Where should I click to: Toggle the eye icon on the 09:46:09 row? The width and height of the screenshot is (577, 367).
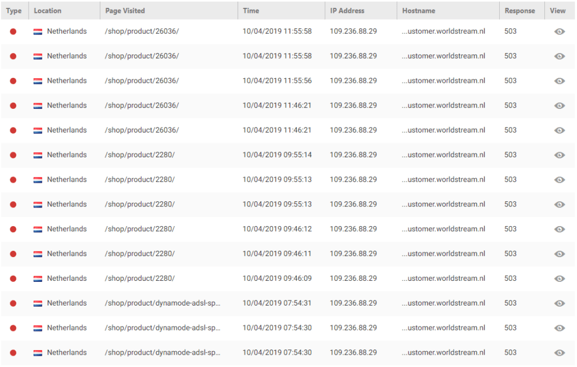click(x=559, y=278)
